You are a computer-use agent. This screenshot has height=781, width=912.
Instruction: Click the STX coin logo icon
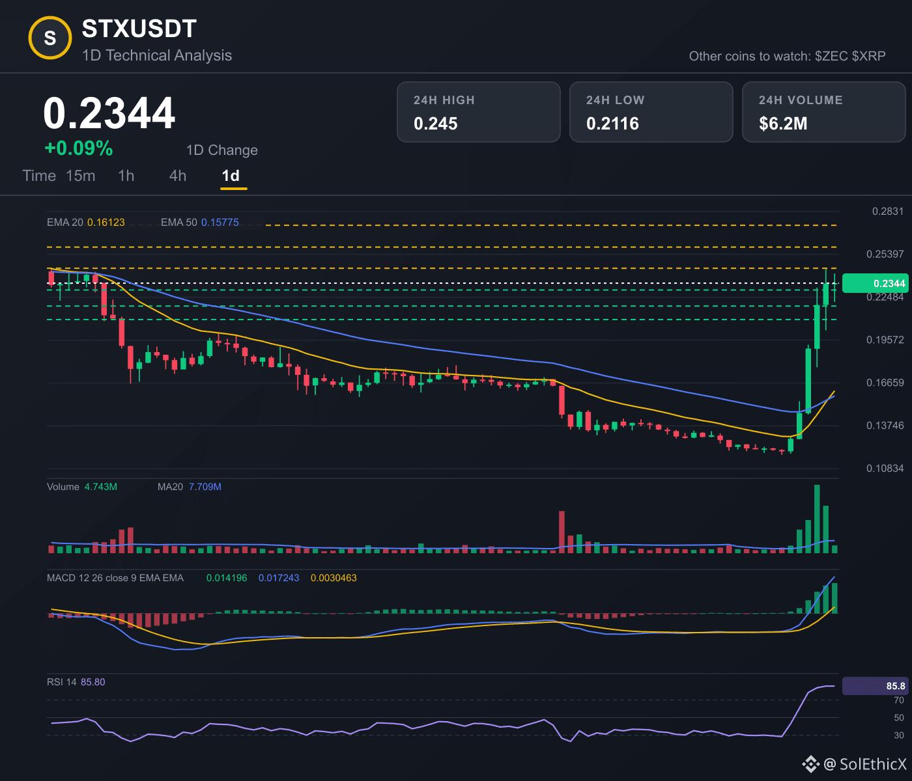(50, 38)
